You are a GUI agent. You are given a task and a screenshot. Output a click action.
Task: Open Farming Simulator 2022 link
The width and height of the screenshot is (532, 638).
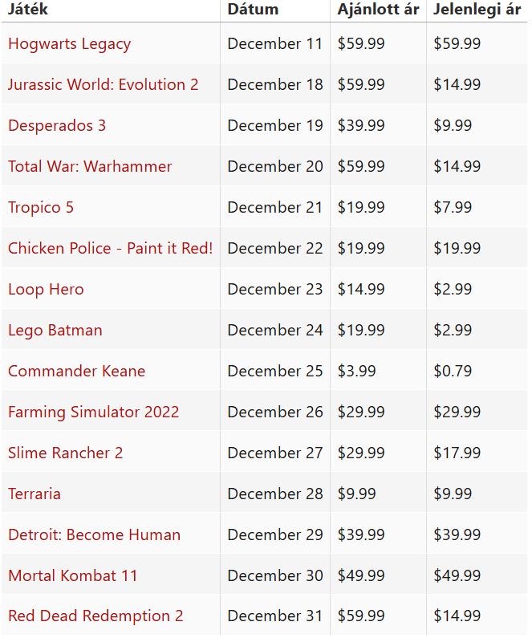(93, 412)
